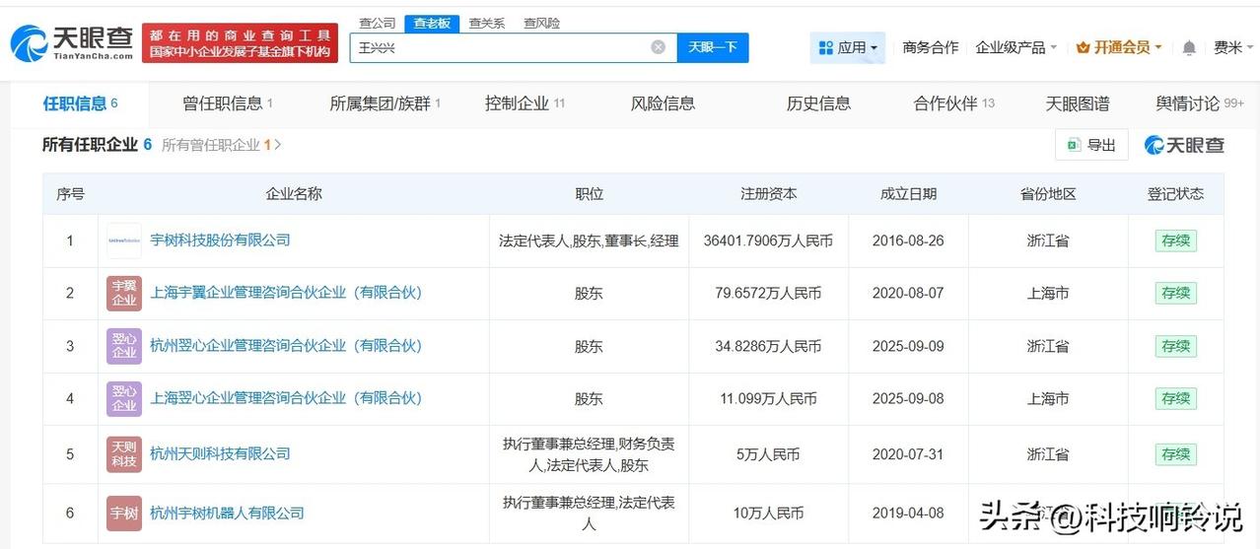Switch to the 查关系 search tab
The height and width of the screenshot is (549, 1260).
pos(486,23)
